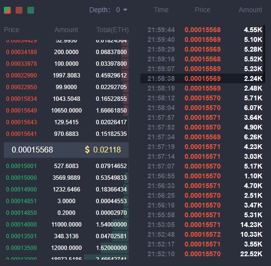Select the trade at 21:57:34

tap(203, 137)
